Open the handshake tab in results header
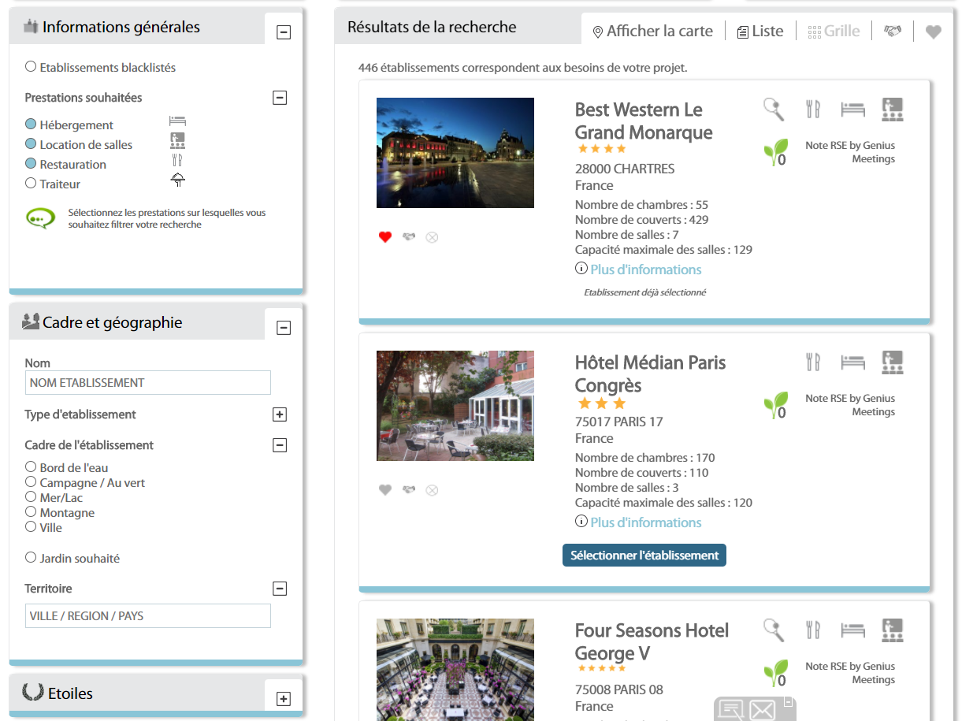Screen dimensions: 973x721 (892, 32)
